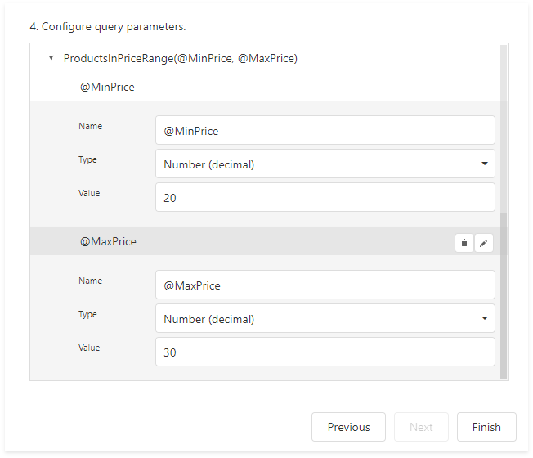This screenshot has height=458, width=533.
Task: Click the Type label in @MaxPrice section
Action: pos(87,315)
